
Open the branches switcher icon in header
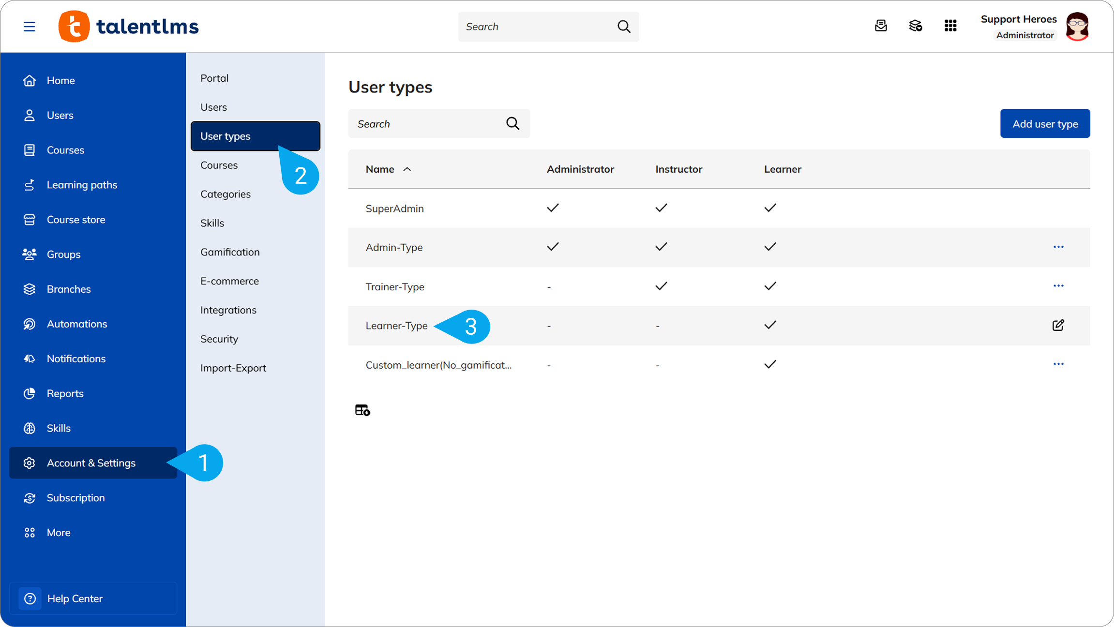click(x=916, y=26)
